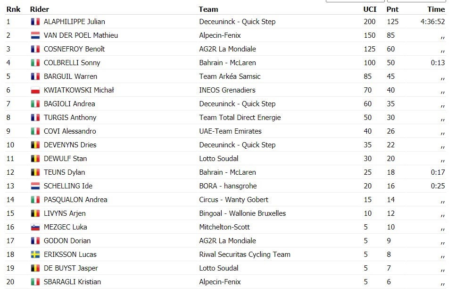Click the Time column header
Viewport: 456px width, 289px height.
point(436,9)
